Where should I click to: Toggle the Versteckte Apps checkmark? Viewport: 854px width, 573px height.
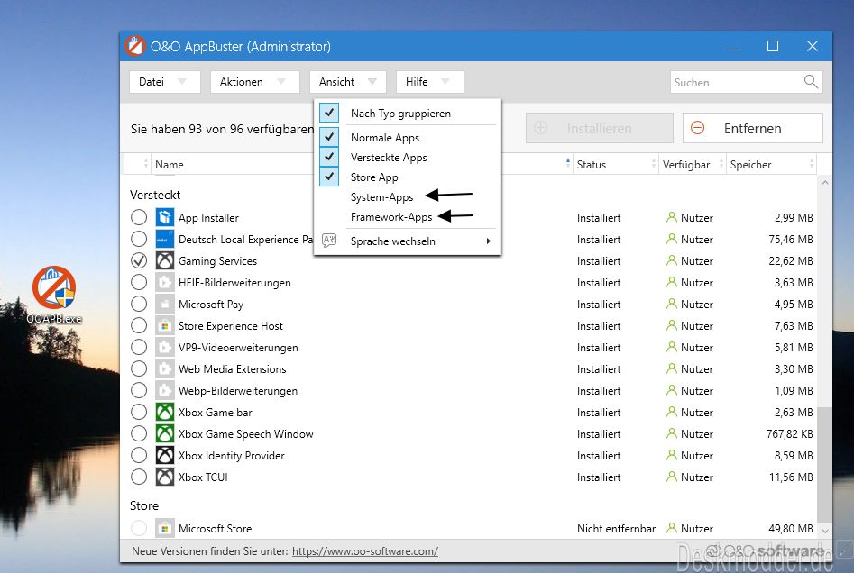click(x=329, y=157)
